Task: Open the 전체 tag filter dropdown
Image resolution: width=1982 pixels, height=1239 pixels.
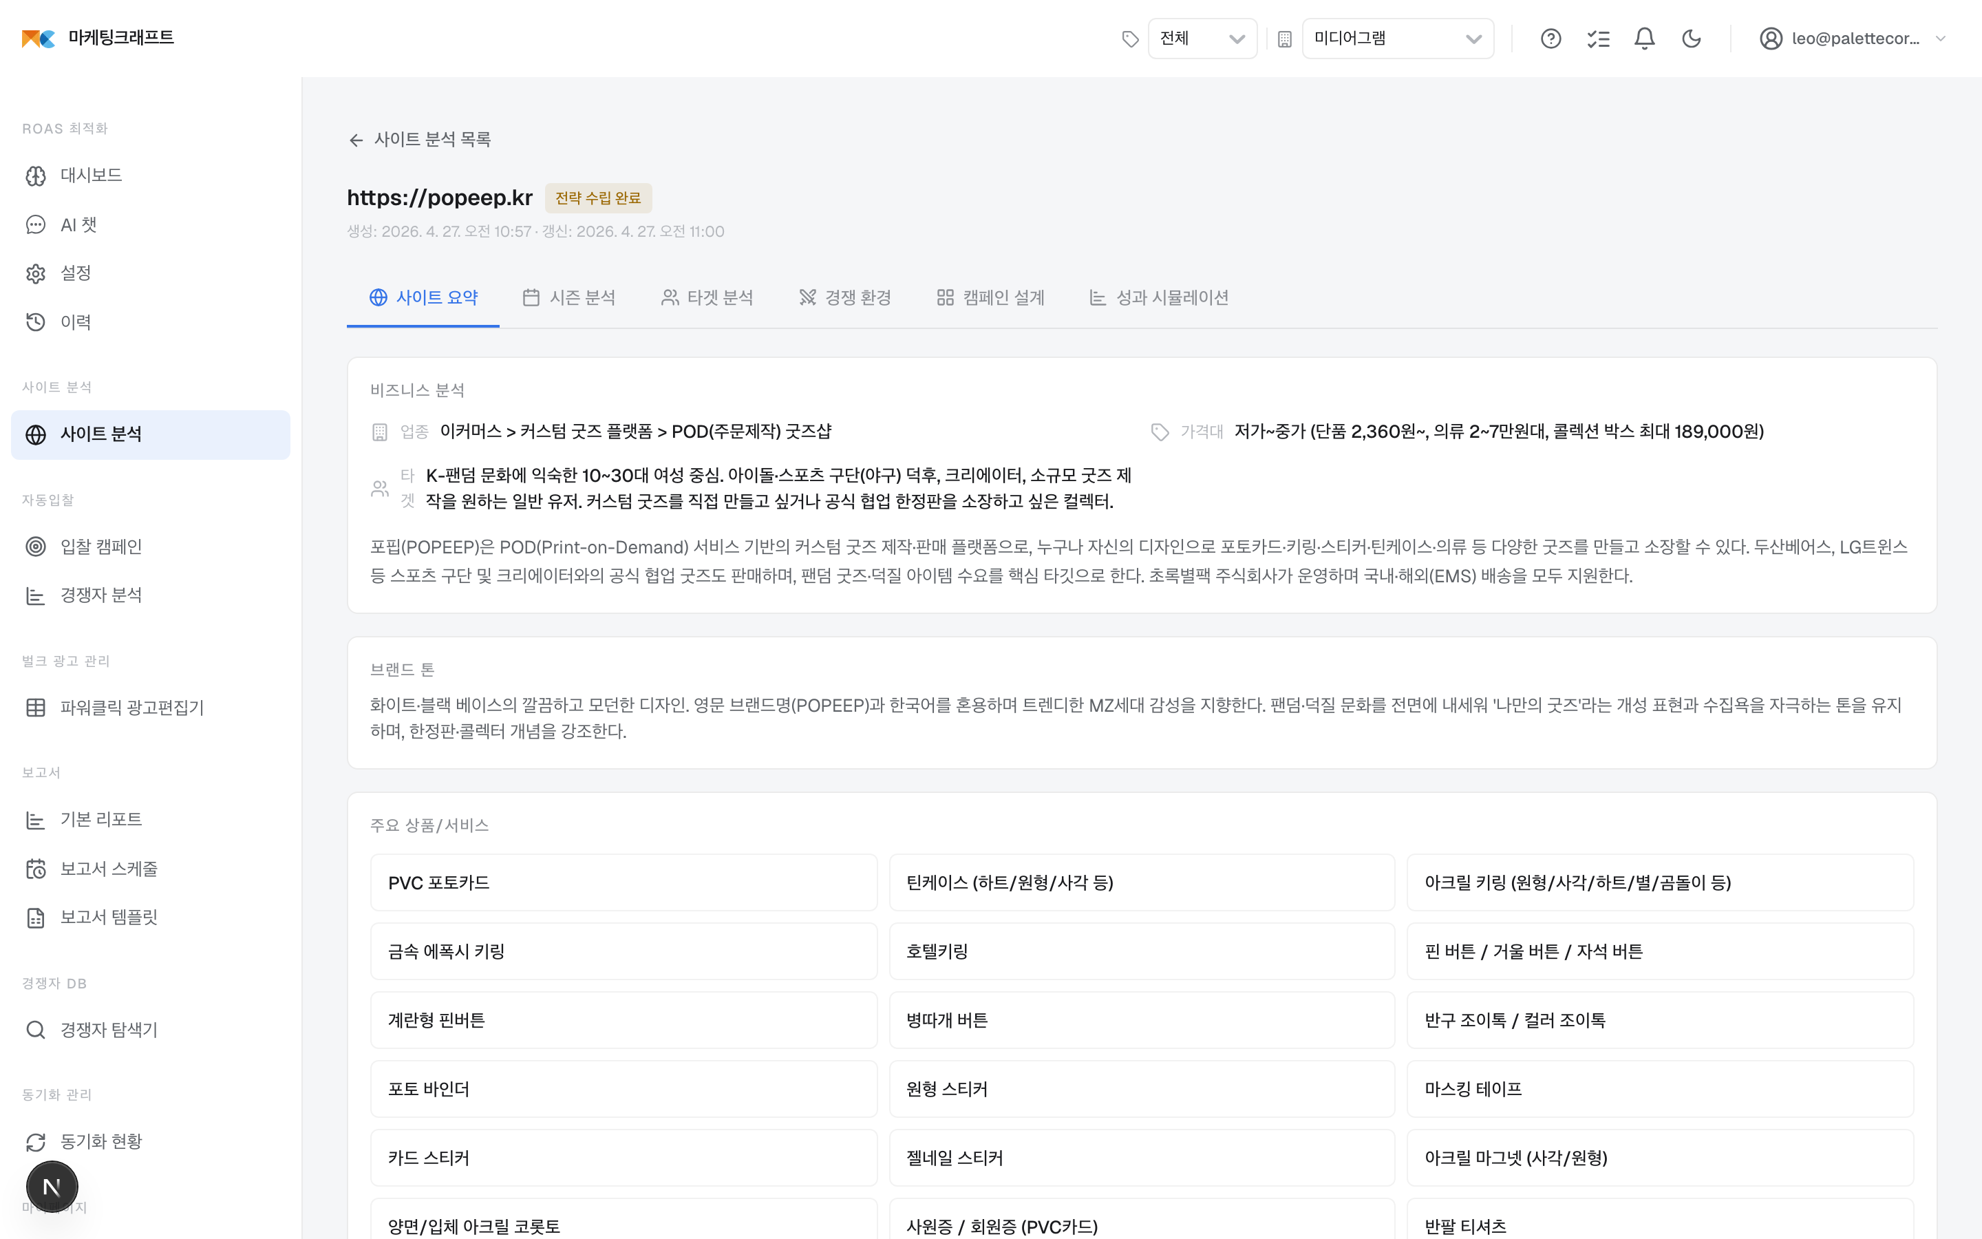Action: click(x=1202, y=39)
